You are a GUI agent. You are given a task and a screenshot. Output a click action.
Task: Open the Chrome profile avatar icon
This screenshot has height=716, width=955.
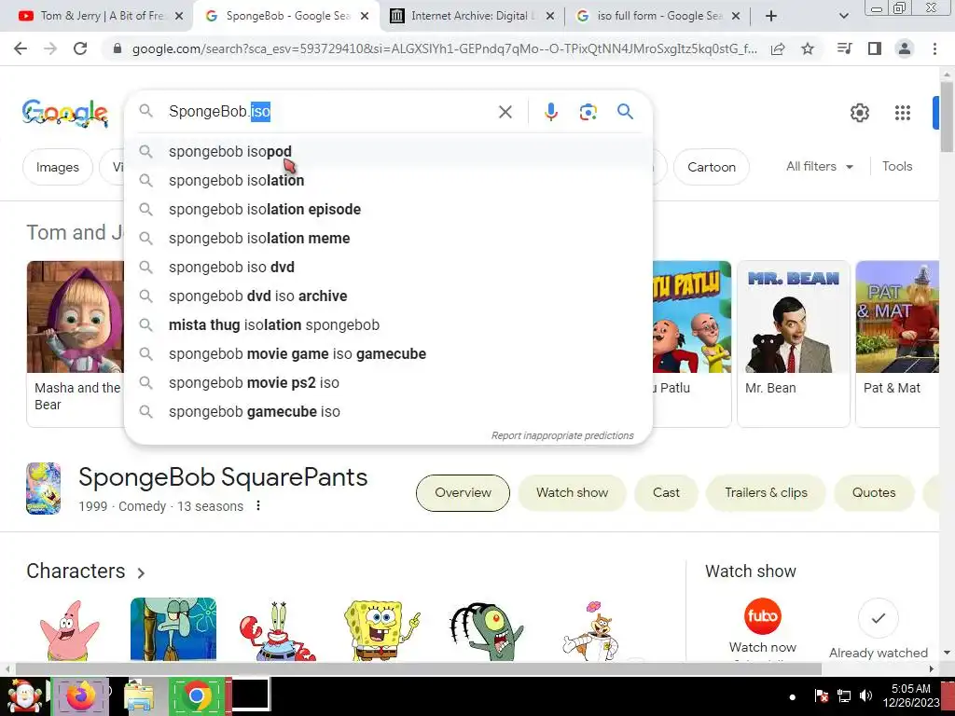905,48
